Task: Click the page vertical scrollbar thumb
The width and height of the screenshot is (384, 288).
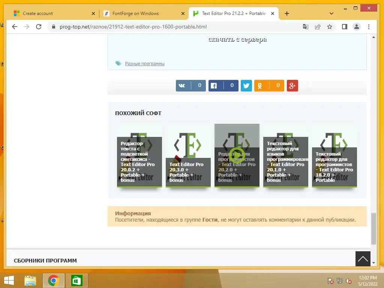Action: point(373,228)
